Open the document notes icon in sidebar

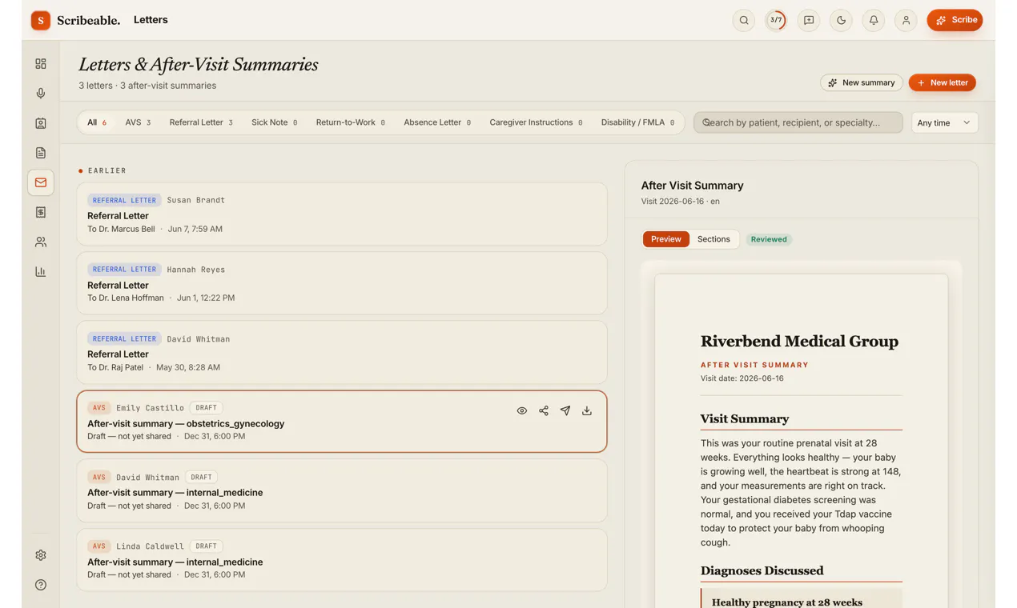[41, 153]
